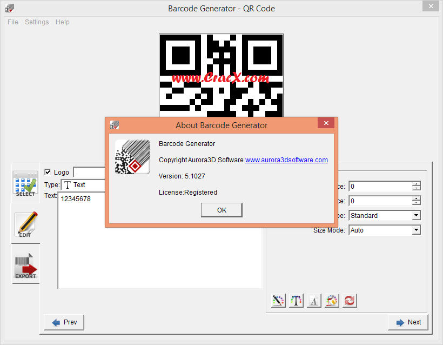Open the SELECT step tab icon
This screenshot has height=345, width=443.
tap(25, 183)
